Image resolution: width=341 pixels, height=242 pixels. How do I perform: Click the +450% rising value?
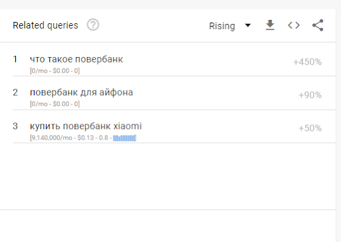pyautogui.click(x=307, y=62)
